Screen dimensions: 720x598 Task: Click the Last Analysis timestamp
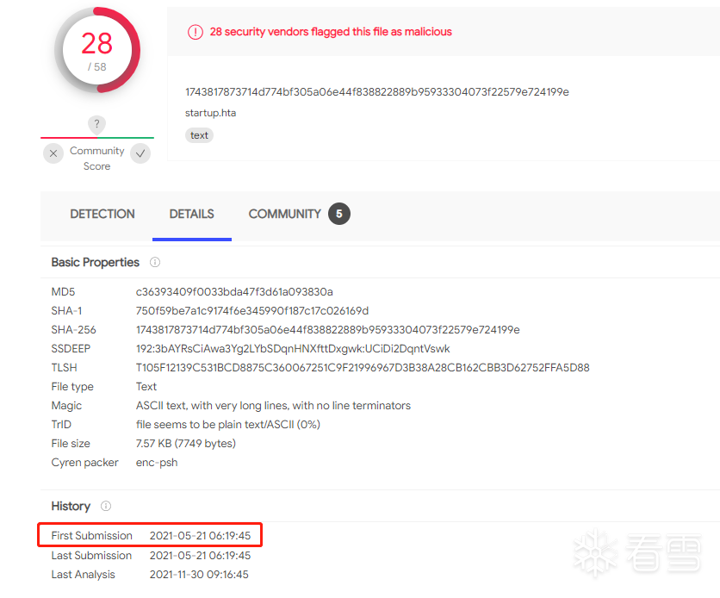[199, 575]
